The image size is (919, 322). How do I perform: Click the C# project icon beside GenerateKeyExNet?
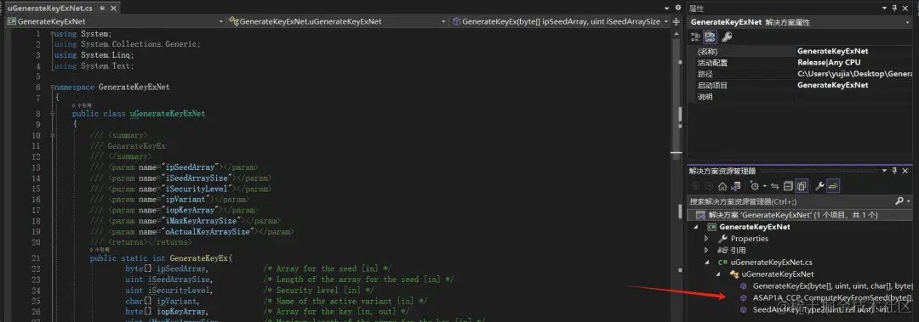711,227
